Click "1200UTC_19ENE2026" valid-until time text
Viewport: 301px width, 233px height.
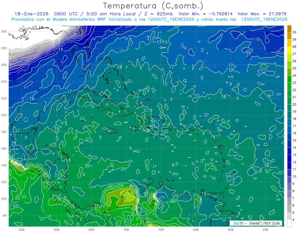[264, 19]
